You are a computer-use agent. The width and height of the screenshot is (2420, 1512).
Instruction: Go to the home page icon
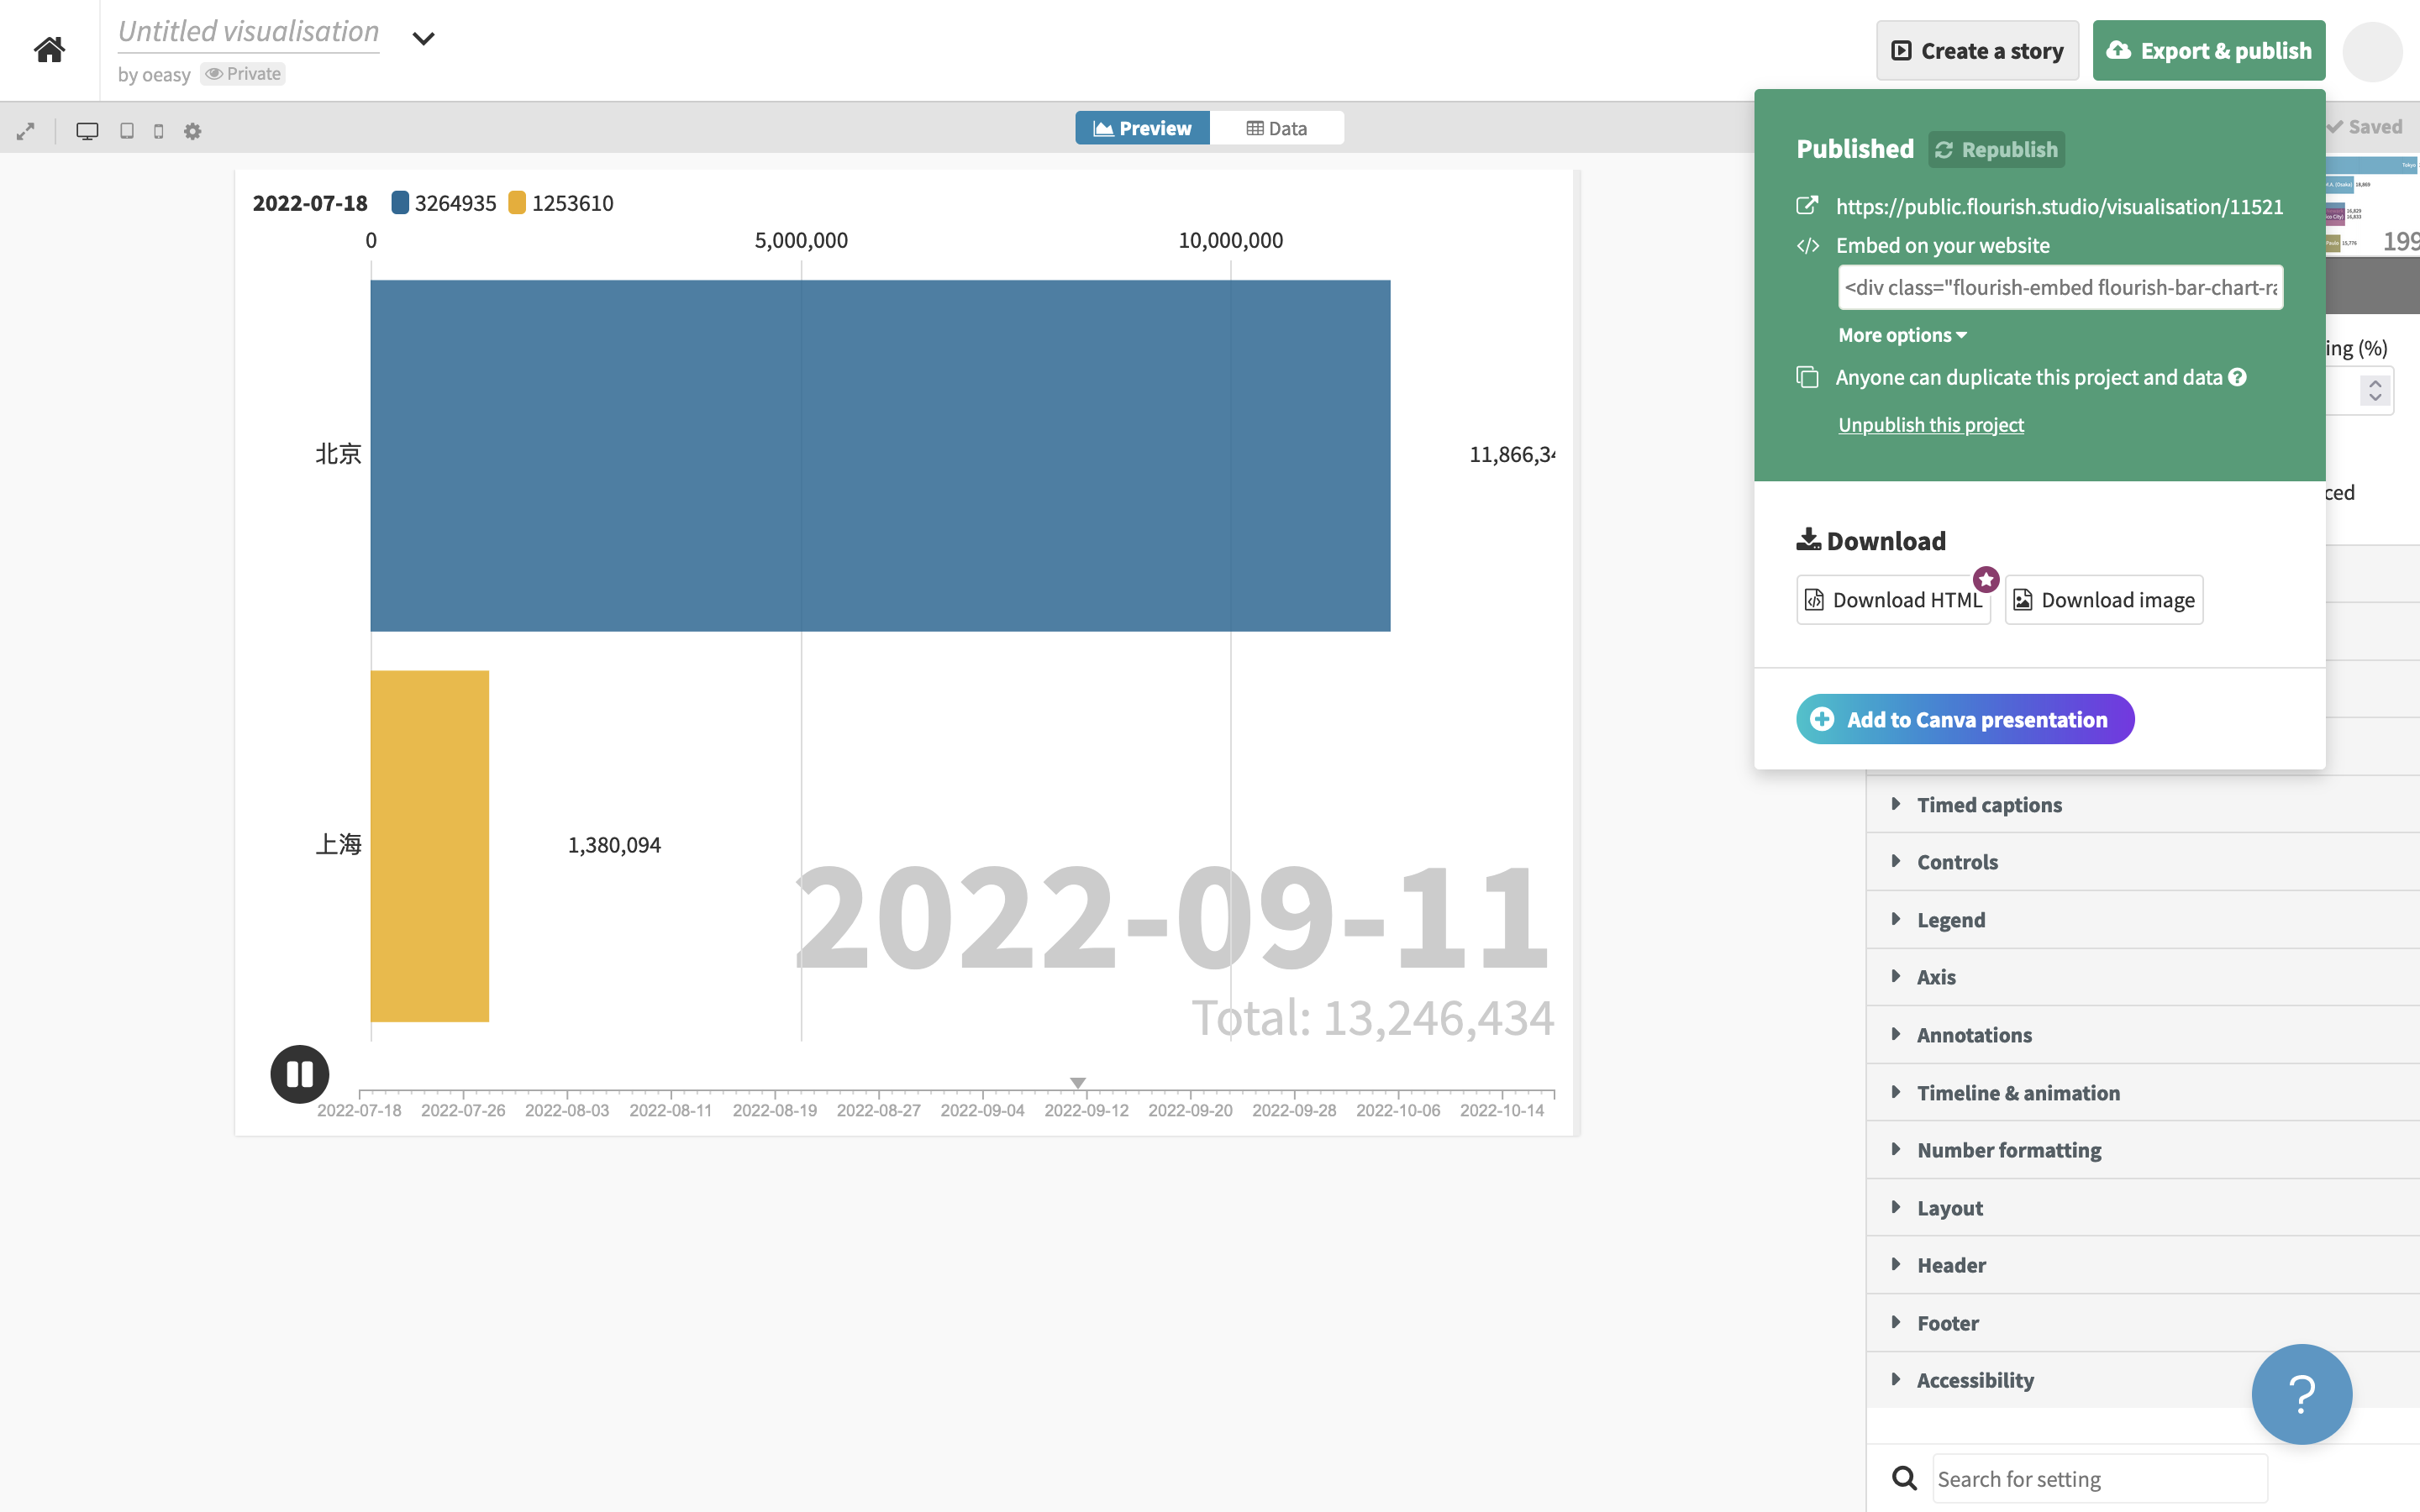pos(49,49)
